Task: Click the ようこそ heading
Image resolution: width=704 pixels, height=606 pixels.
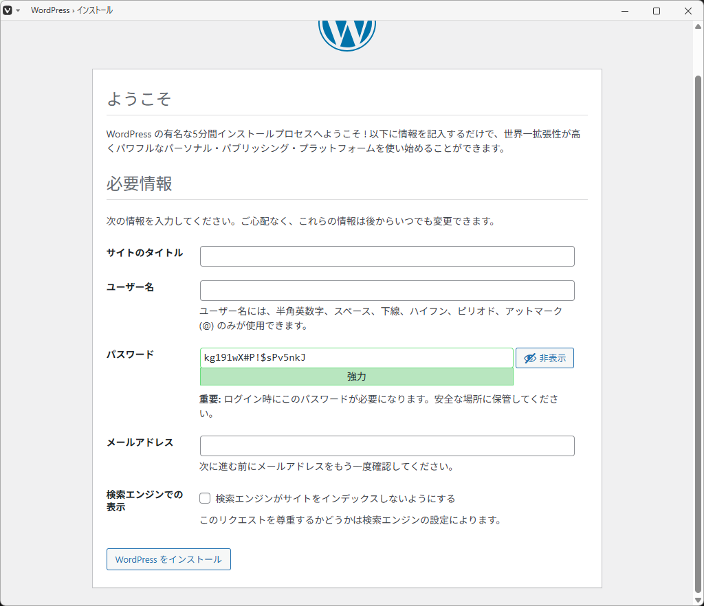Action: click(139, 99)
